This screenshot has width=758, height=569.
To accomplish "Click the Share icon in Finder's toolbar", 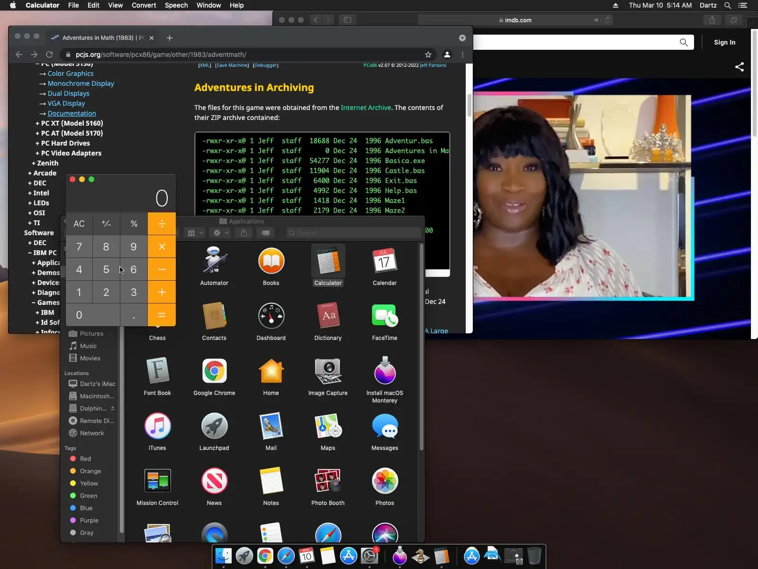I will click(x=244, y=233).
